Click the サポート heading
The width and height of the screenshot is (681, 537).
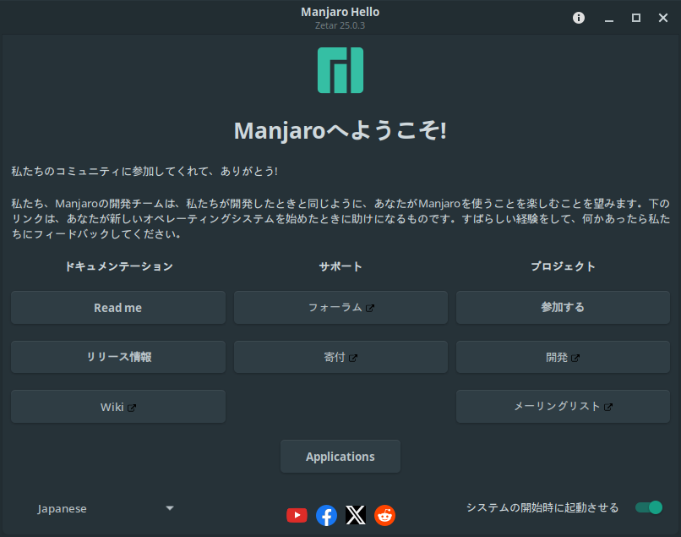(x=340, y=266)
